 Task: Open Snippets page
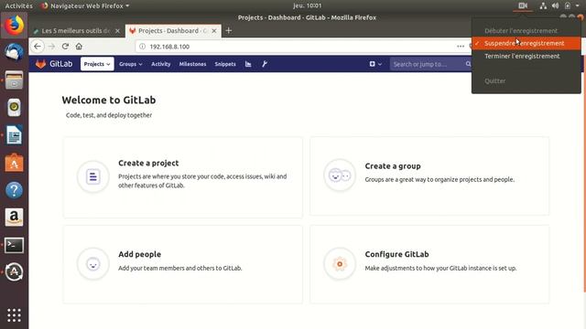225,64
